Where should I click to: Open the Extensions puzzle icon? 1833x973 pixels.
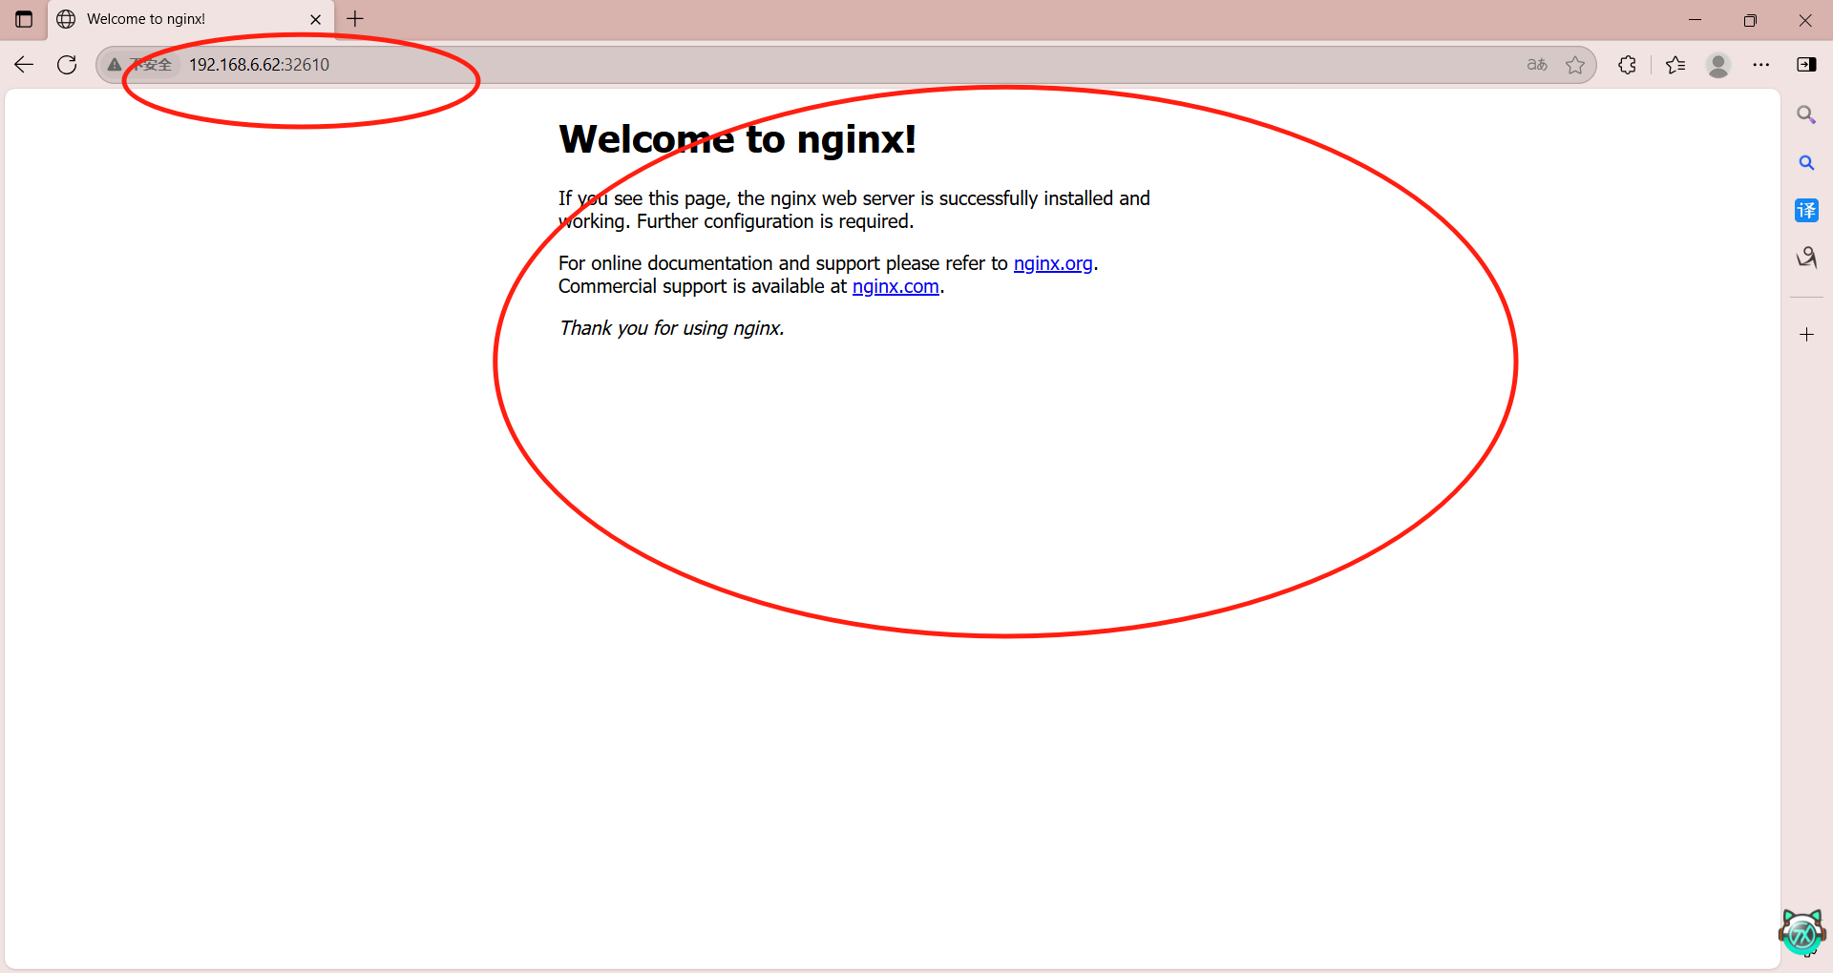click(x=1628, y=65)
